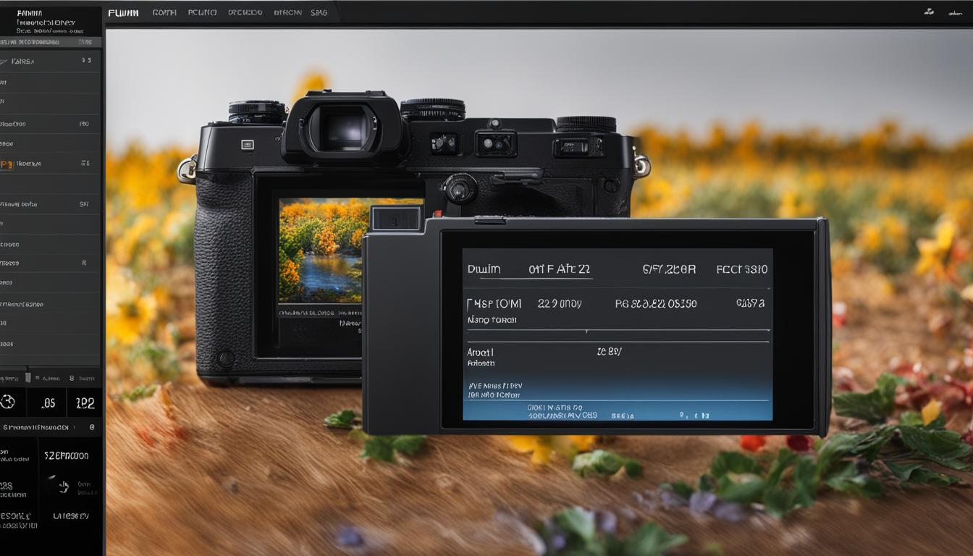Select the orange P exposure mode icon
This screenshot has height=556, width=973.
pos(7,163)
